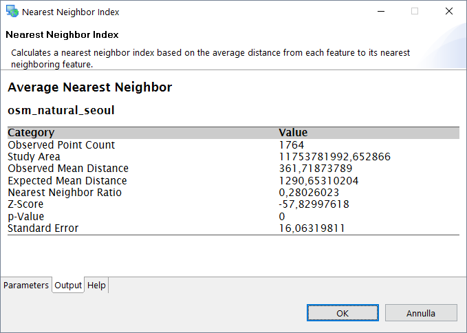Click the osm_natural_seoul layer heading
The height and width of the screenshot is (333, 467).
point(61,110)
